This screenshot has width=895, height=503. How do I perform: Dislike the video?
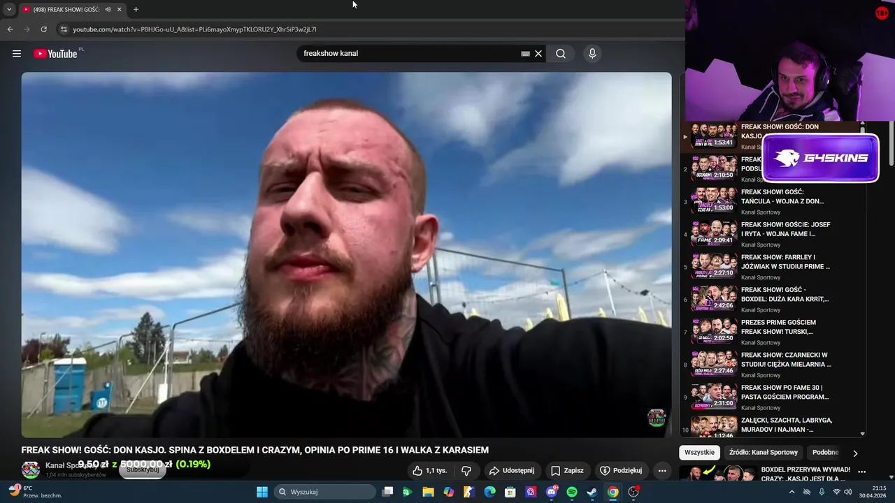[466, 471]
